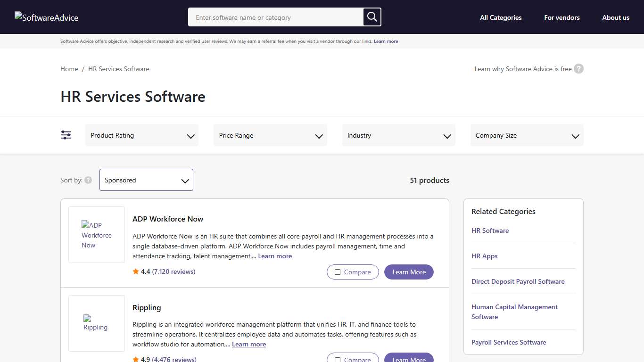Click the question mark next to Sort by
This screenshot has width=644, height=362.
point(88,180)
